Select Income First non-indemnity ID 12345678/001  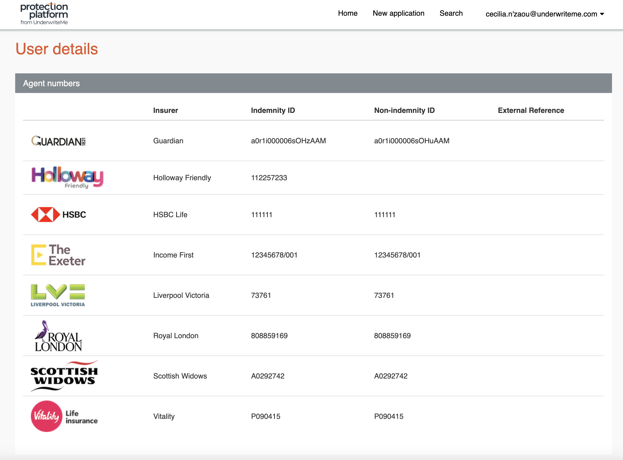coord(397,255)
